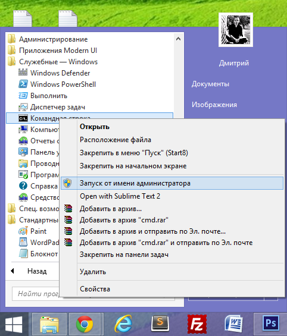This screenshot has height=336, width=287.
Task: Open Internet Explorer taskbar icon
Action: (x=123, y=324)
